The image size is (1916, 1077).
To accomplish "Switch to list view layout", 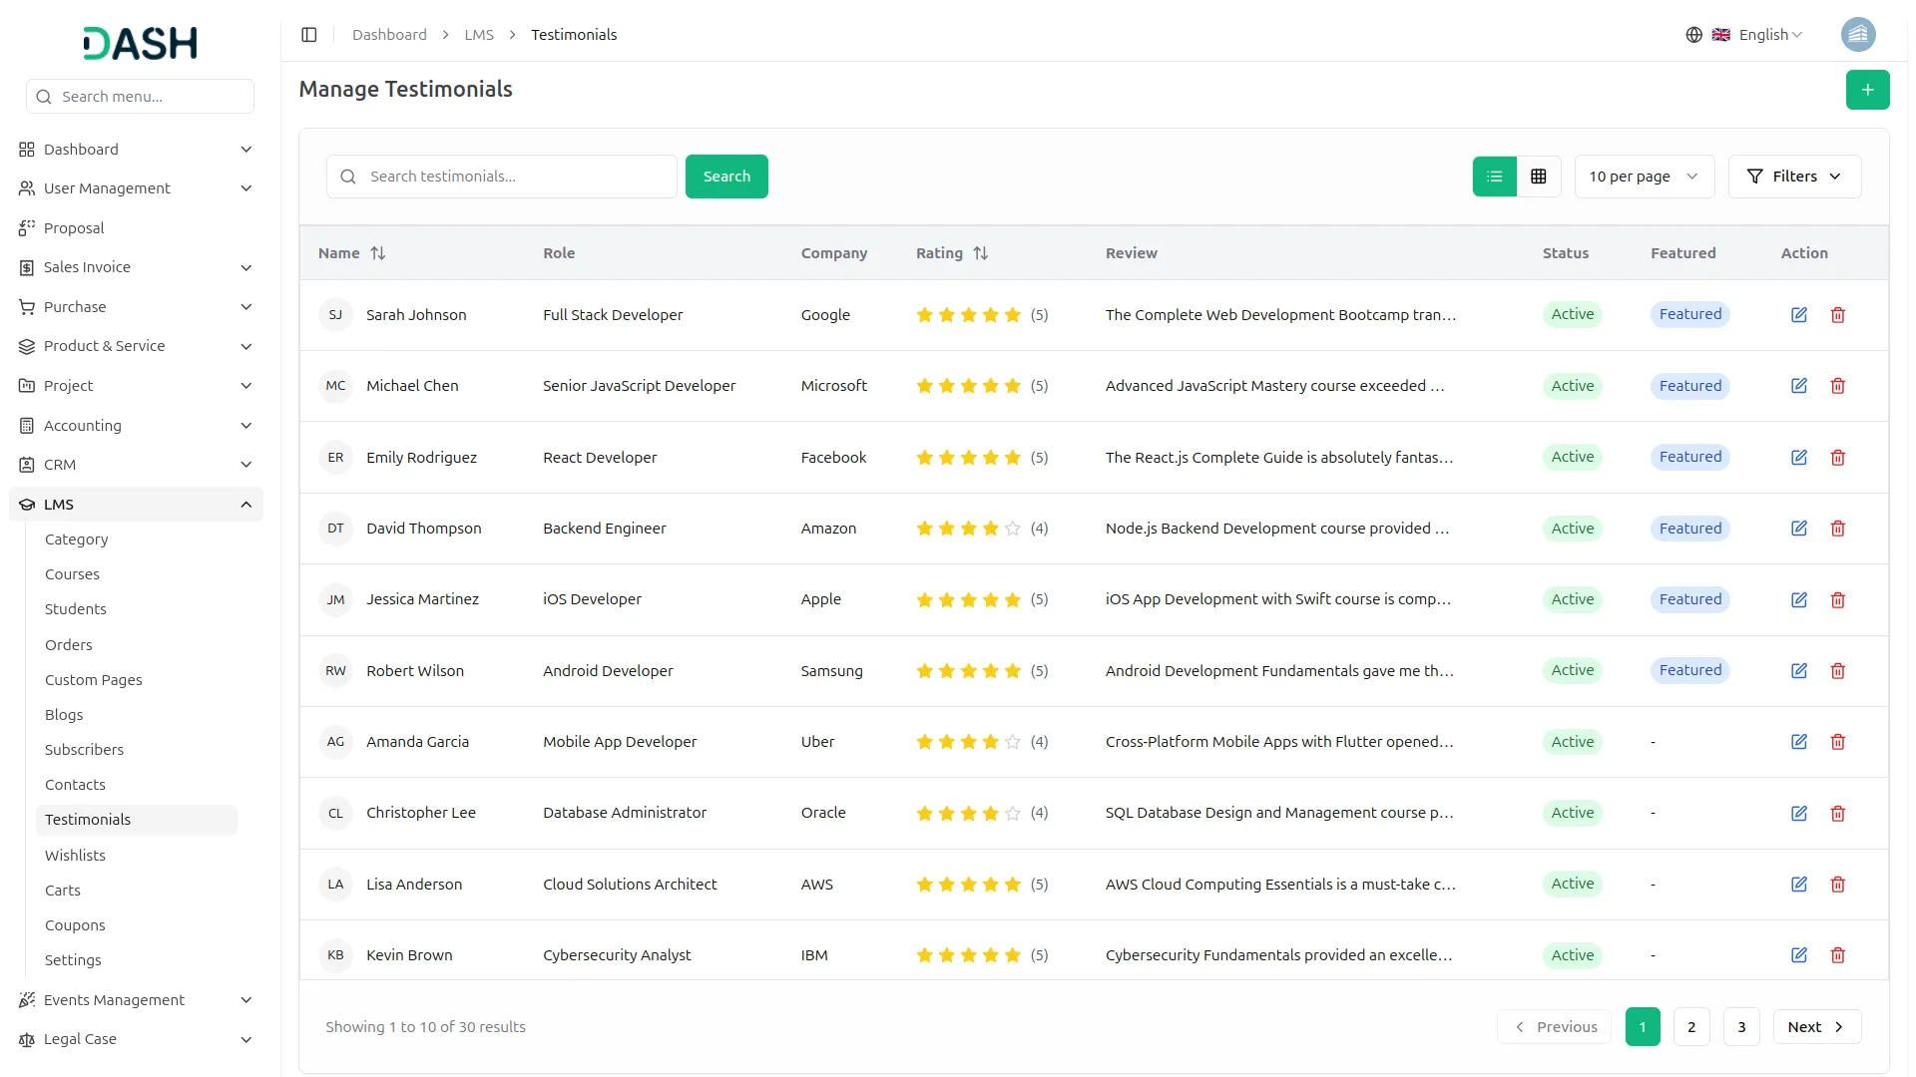I will (1494, 177).
